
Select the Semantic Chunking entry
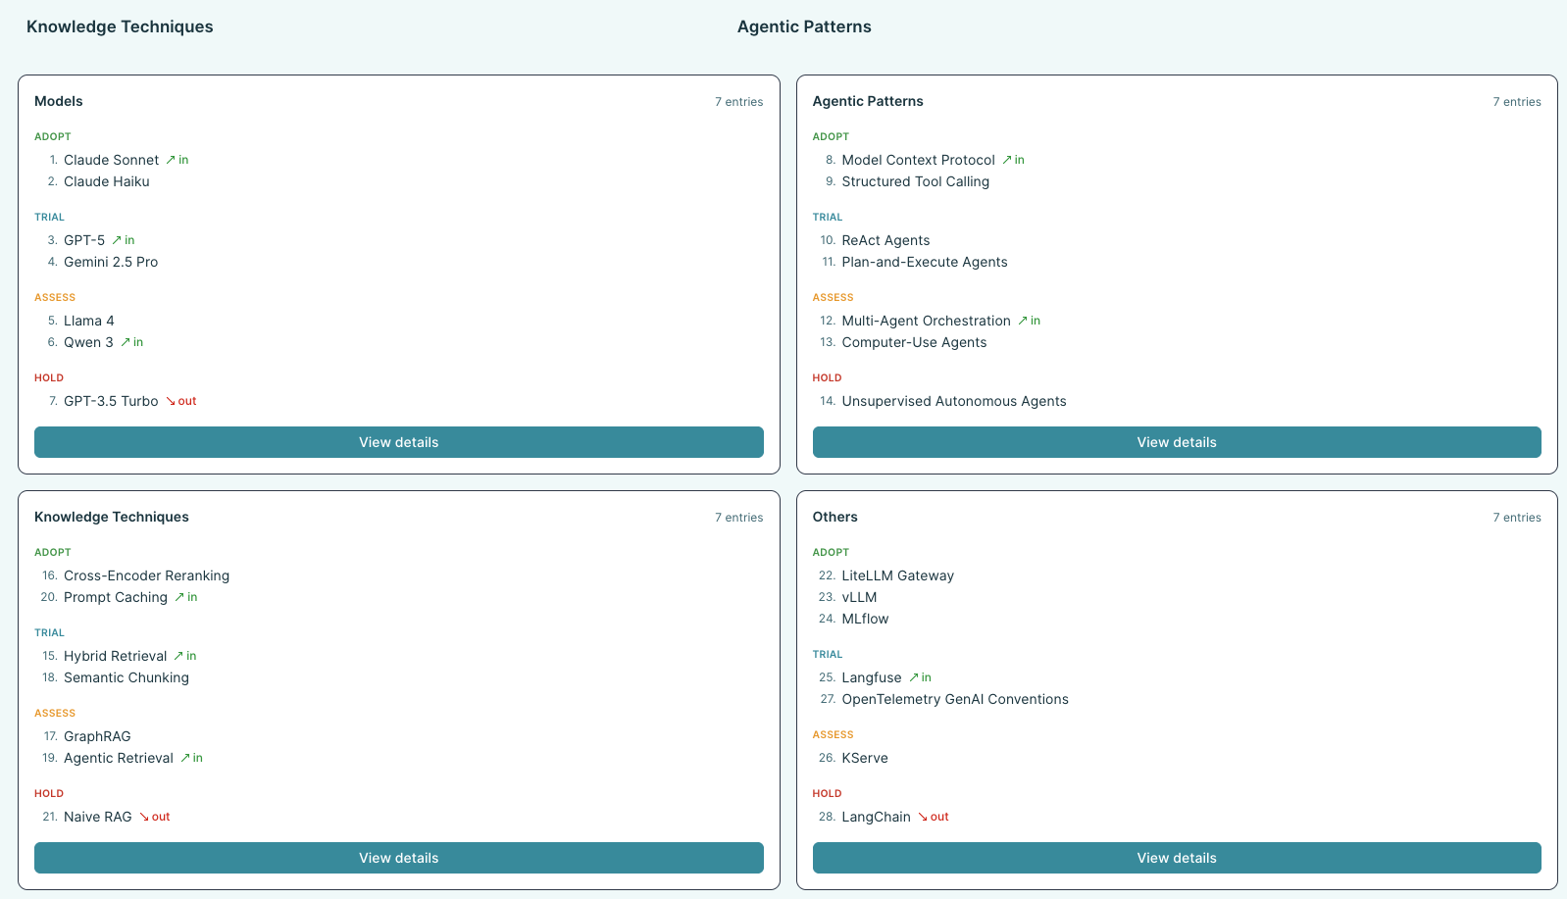pos(126,677)
